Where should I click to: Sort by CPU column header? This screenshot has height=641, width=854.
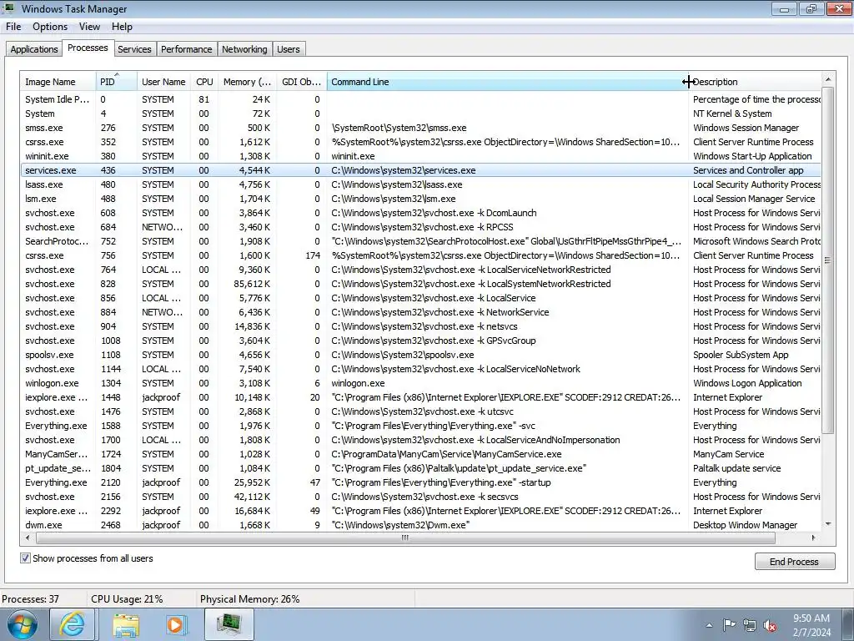click(204, 82)
